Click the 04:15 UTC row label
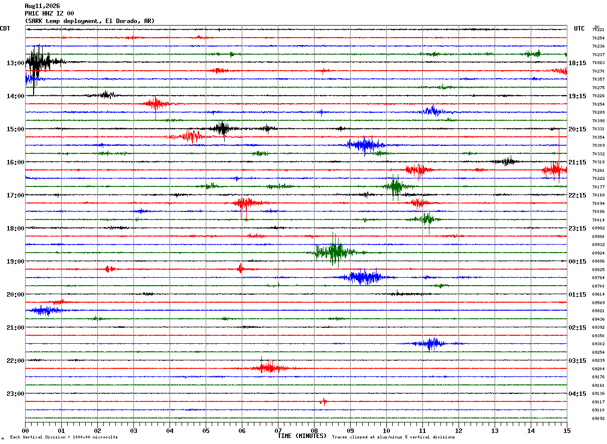 [577, 393]
